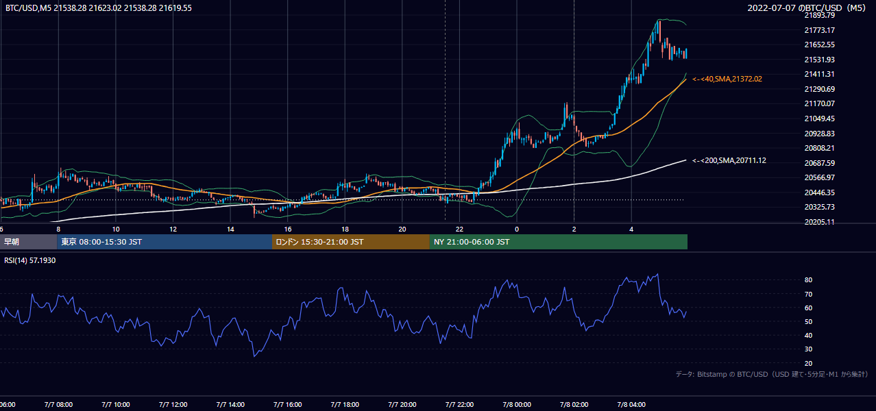The image size is (876, 411).
Task: Click the 7/7 14:00 time label
Action: point(230,405)
